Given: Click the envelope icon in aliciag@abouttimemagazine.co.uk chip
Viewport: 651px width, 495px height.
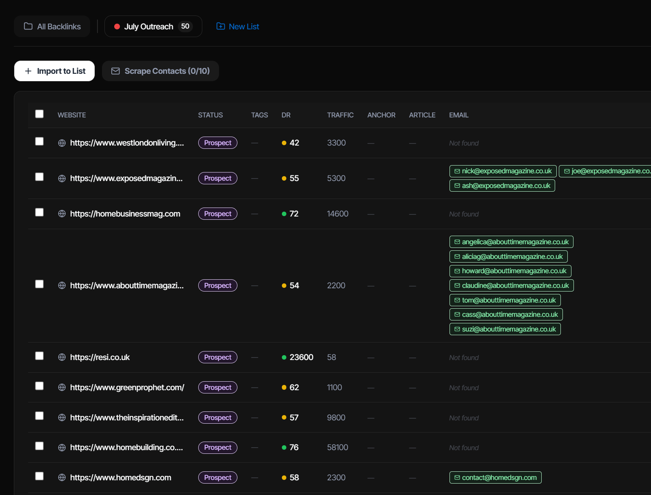Looking at the screenshot, I should 457,256.
